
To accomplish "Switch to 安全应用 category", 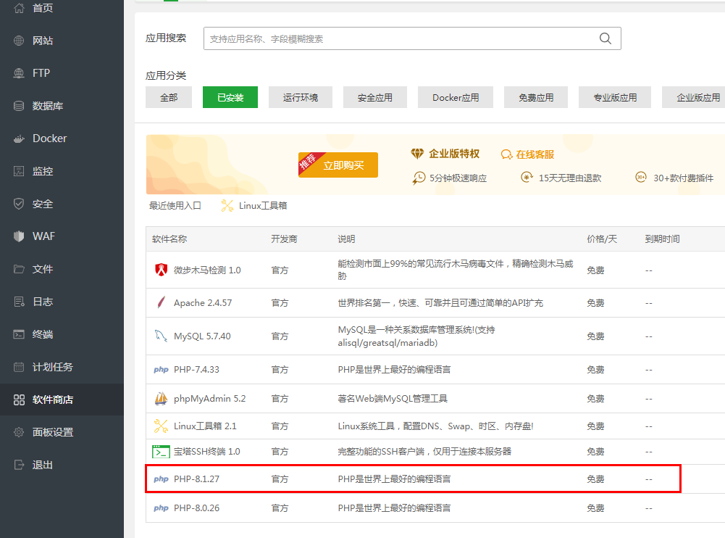I will coord(375,97).
